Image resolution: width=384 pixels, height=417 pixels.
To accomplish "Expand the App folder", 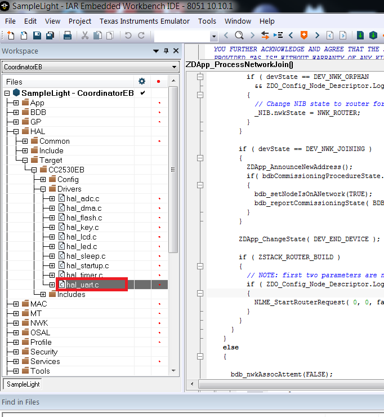I will tap(16, 103).
